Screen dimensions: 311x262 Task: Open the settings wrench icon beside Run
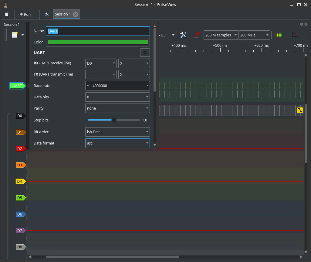click(x=47, y=14)
